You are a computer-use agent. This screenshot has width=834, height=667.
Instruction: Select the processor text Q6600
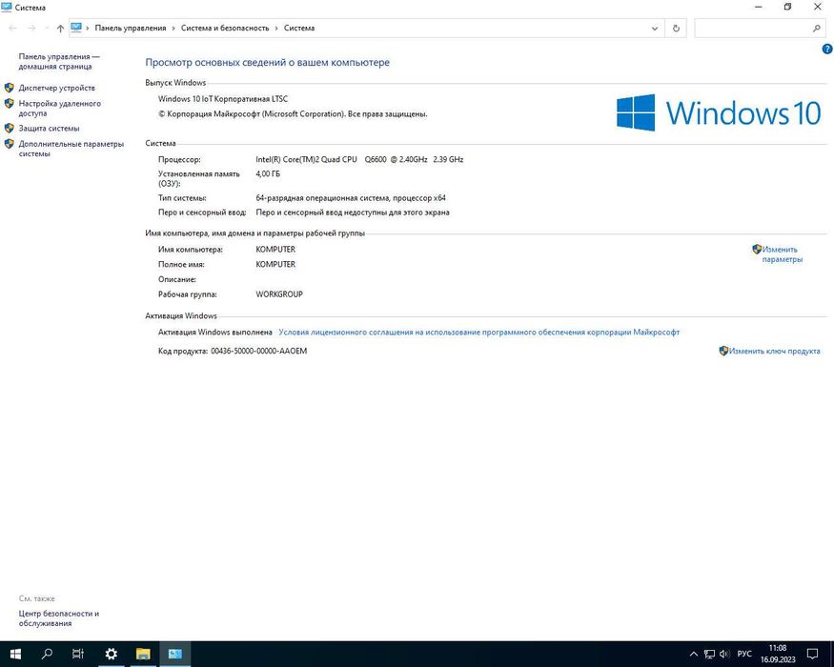(x=376, y=159)
